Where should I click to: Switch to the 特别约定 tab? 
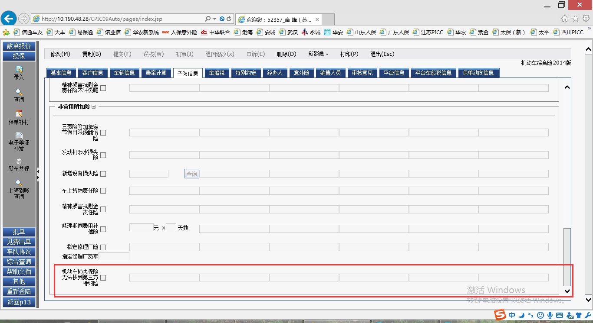(x=246, y=73)
